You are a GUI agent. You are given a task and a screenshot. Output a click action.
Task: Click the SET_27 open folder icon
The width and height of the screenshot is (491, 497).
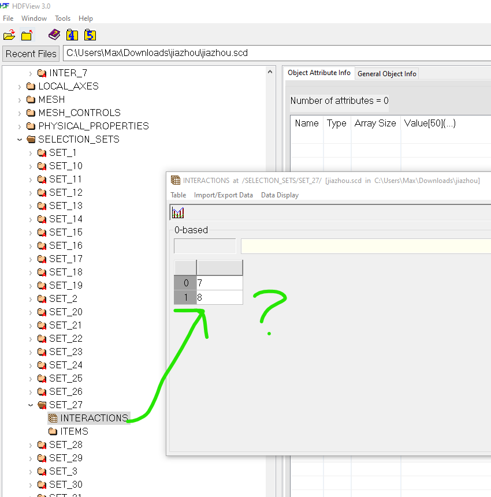coord(42,405)
